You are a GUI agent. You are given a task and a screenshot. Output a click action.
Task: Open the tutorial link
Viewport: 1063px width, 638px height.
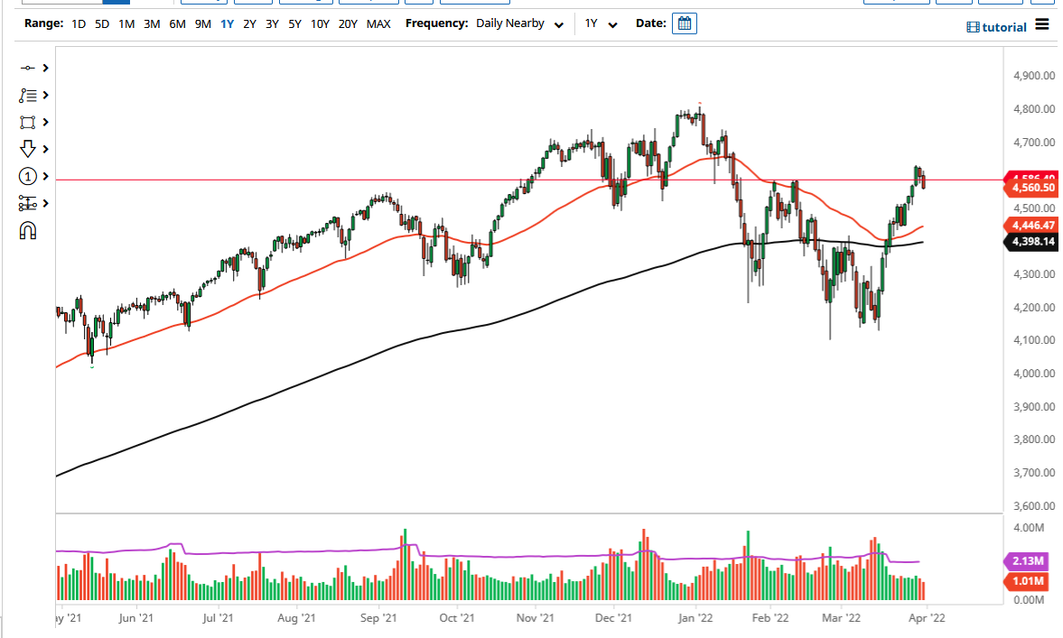996,26
